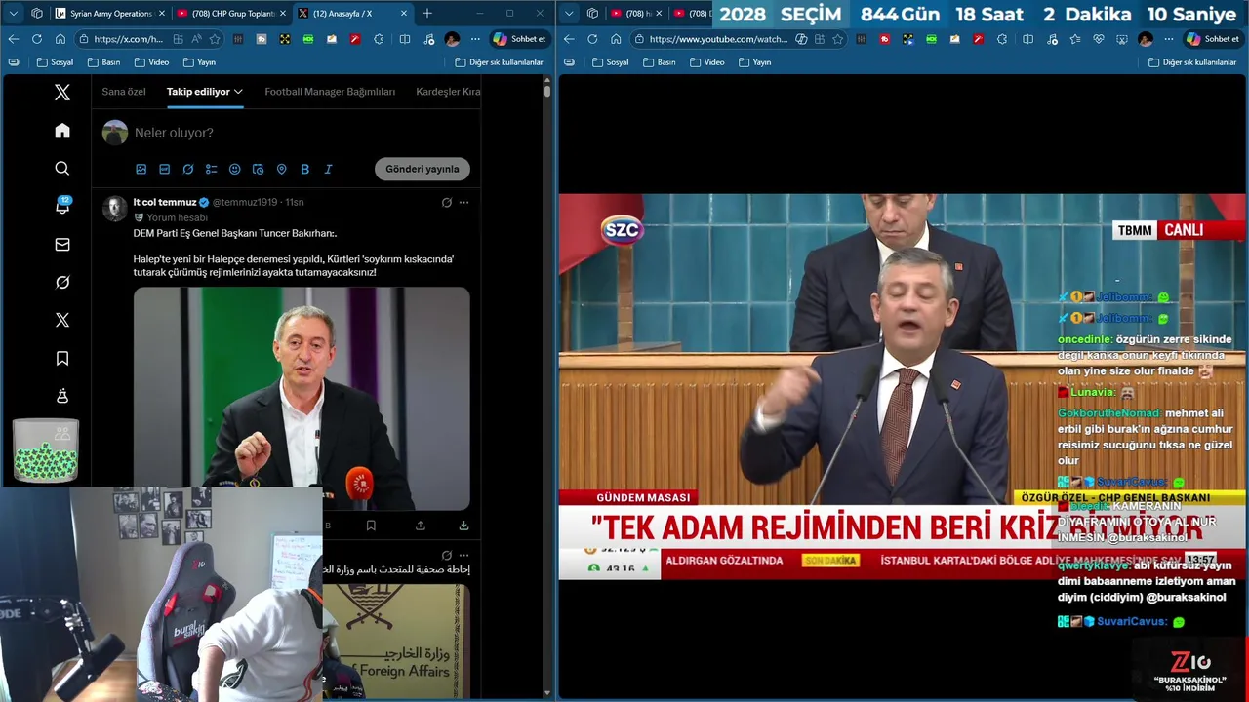Share the lt col temmuz post
This screenshot has width=1249, height=702.
(420, 526)
